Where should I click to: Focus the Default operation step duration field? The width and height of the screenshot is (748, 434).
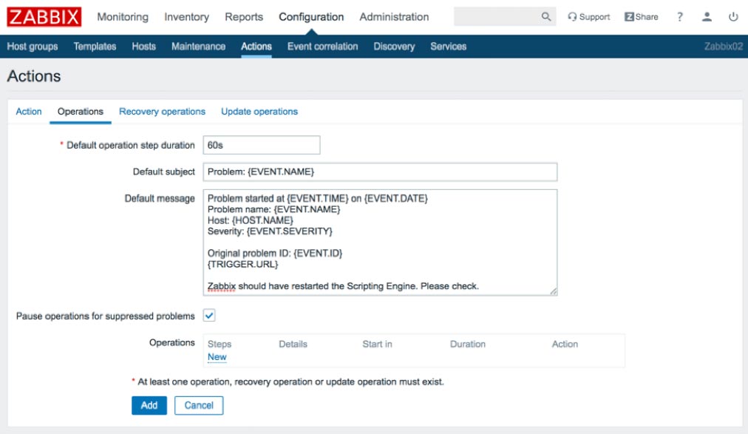click(262, 145)
